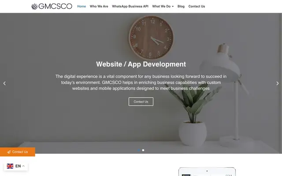Go to Who We Are page
This screenshot has height=176, width=282.
point(99,6)
